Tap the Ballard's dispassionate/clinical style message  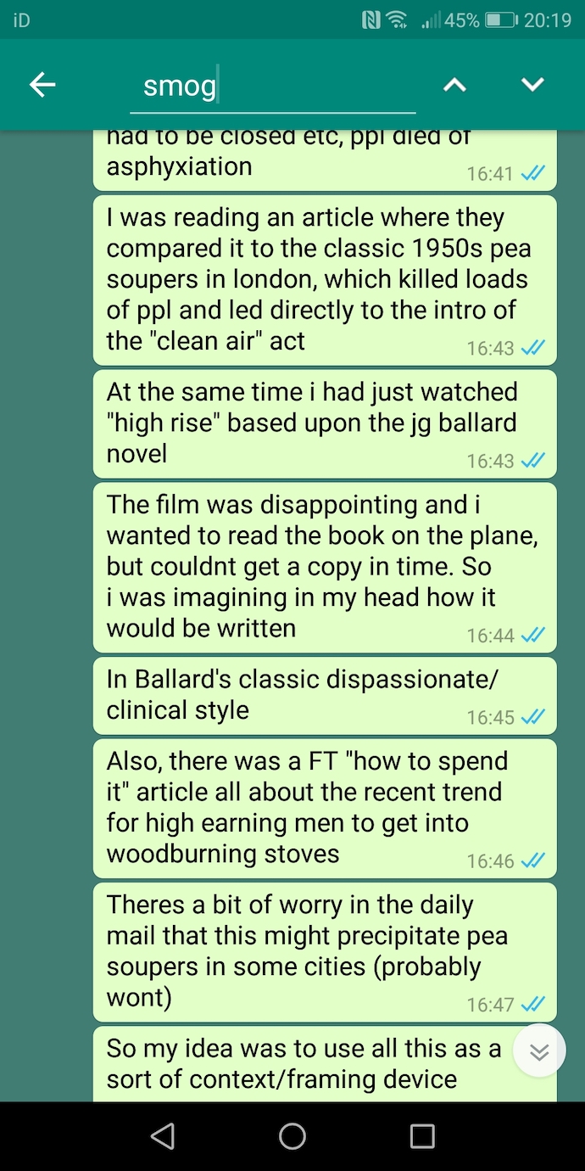(x=325, y=695)
